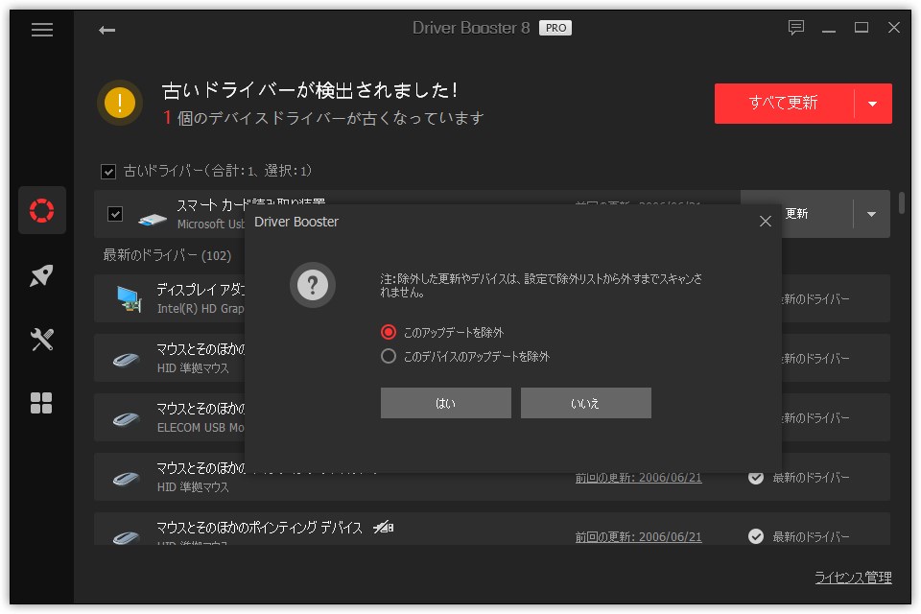Click Intel(R) HD Graphics row text
921x614 pixels.
pyautogui.click(x=201, y=309)
